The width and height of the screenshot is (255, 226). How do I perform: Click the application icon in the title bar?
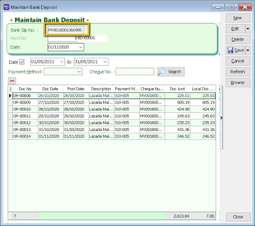[6, 7]
